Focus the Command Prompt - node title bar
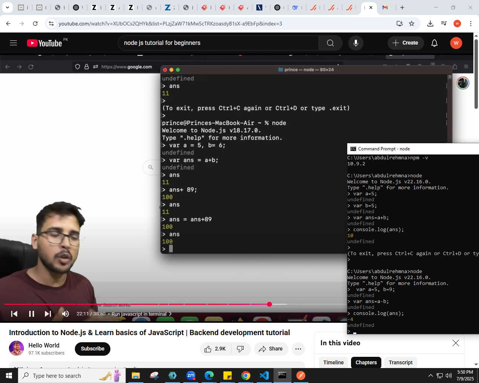This screenshot has height=383, width=479. click(x=413, y=148)
